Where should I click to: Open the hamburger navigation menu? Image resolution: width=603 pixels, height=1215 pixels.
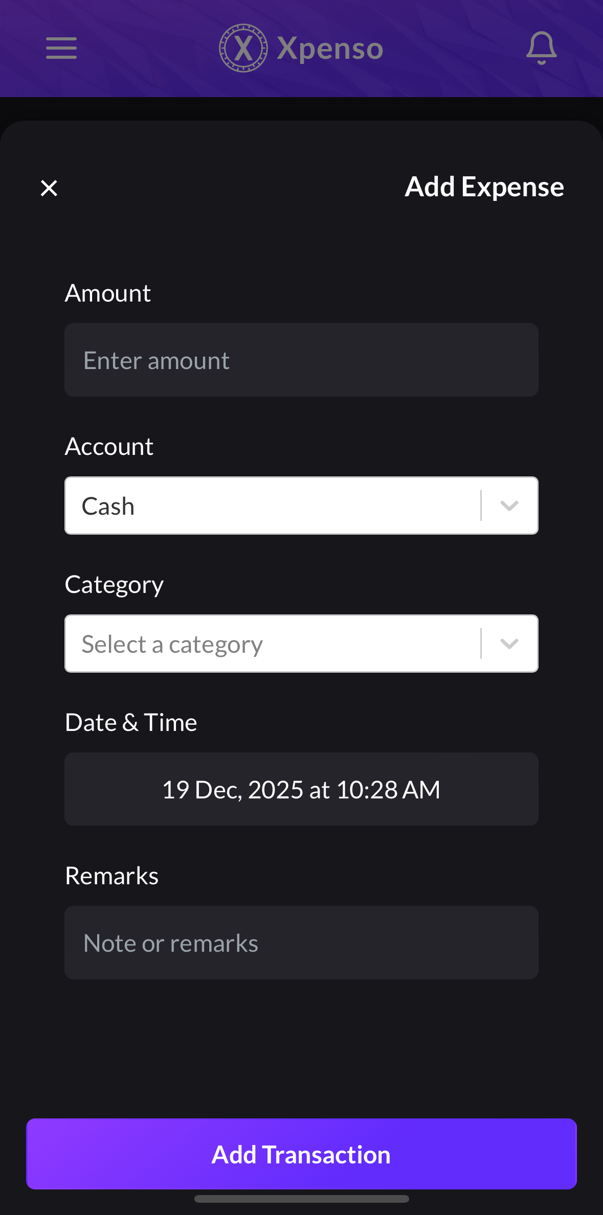point(61,48)
